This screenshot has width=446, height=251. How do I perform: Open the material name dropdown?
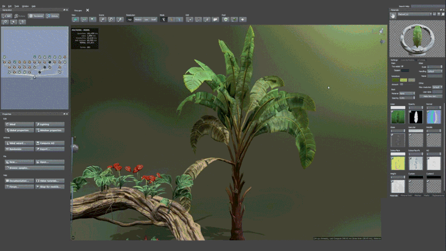tap(415, 14)
